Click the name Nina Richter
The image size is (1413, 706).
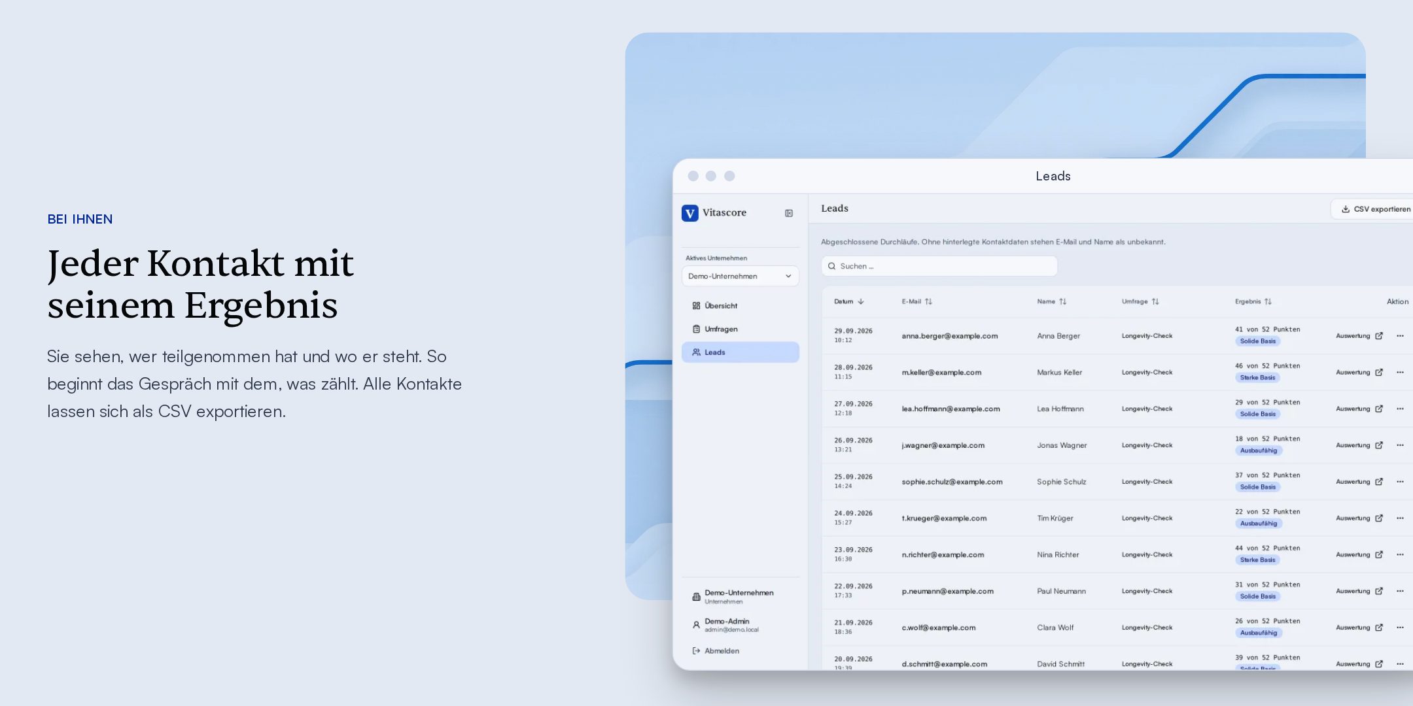pos(1058,555)
